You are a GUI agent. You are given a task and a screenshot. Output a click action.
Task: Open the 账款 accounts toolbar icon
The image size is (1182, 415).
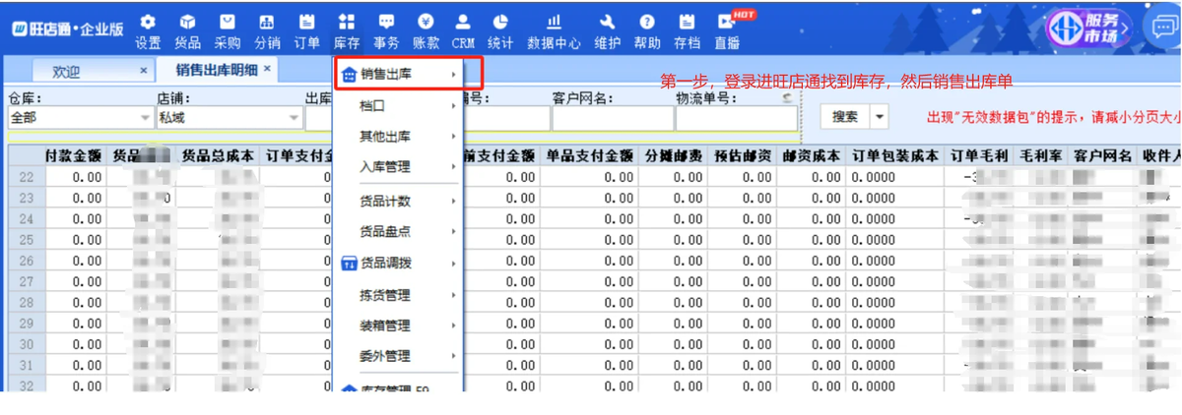[x=426, y=31]
